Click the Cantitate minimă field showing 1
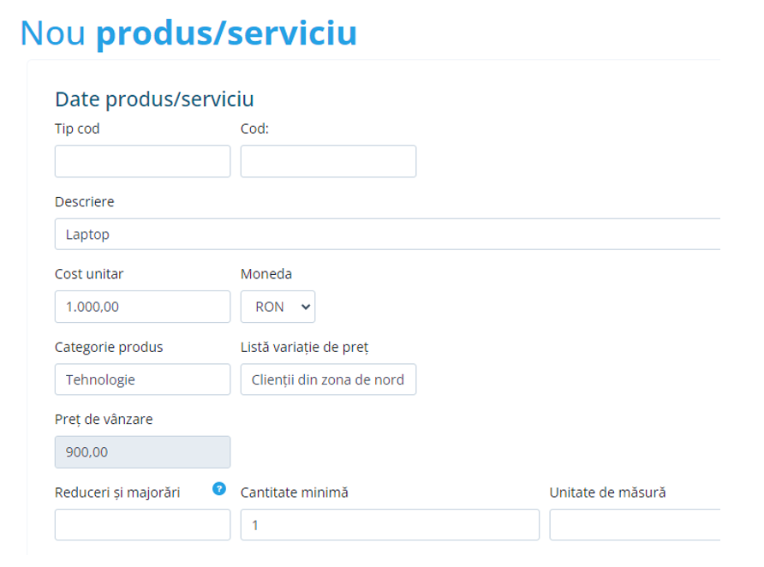This screenshot has width=764, height=567. [x=390, y=525]
